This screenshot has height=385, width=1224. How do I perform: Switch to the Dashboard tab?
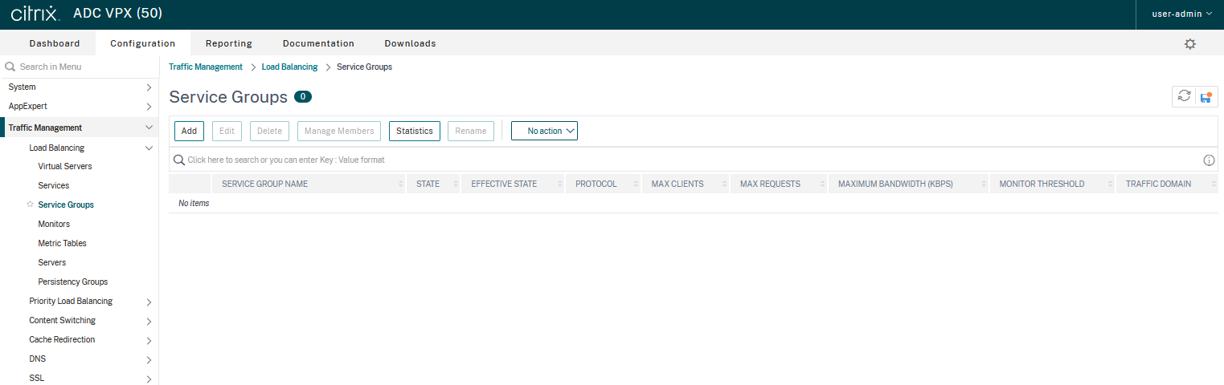pyautogui.click(x=55, y=43)
